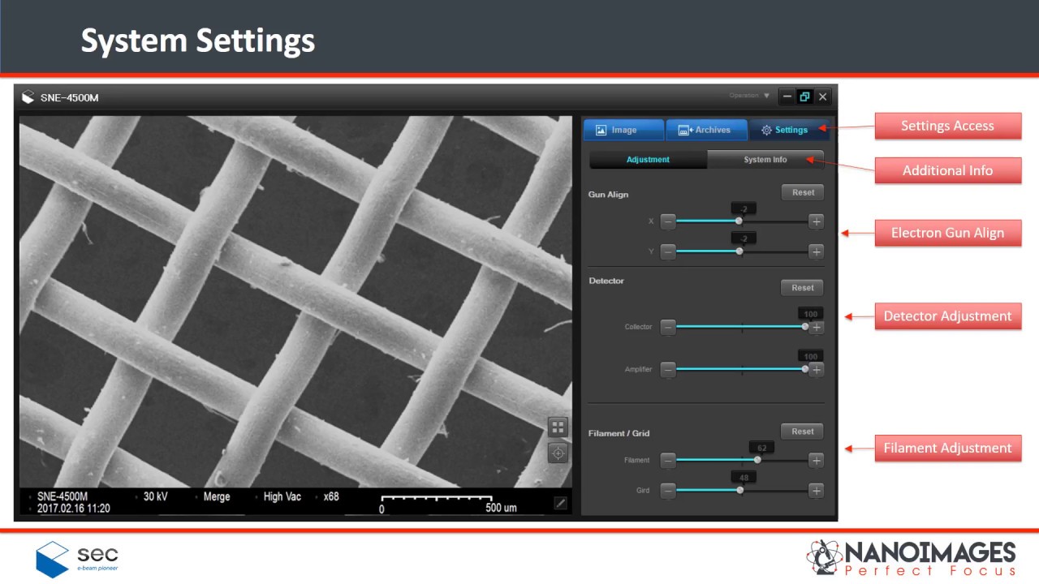Reset the Filament / Grid settings
Image resolution: width=1039 pixels, height=584 pixels.
[x=803, y=432]
